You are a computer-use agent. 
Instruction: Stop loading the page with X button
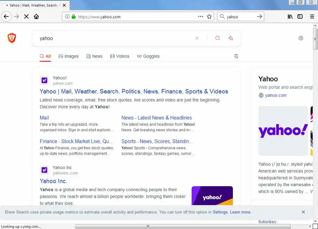pyautogui.click(x=26, y=17)
